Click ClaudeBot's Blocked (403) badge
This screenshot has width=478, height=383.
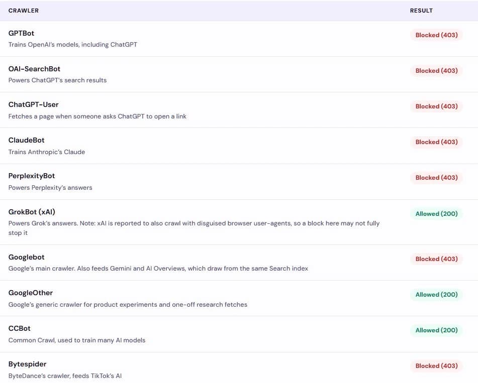tap(436, 142)
